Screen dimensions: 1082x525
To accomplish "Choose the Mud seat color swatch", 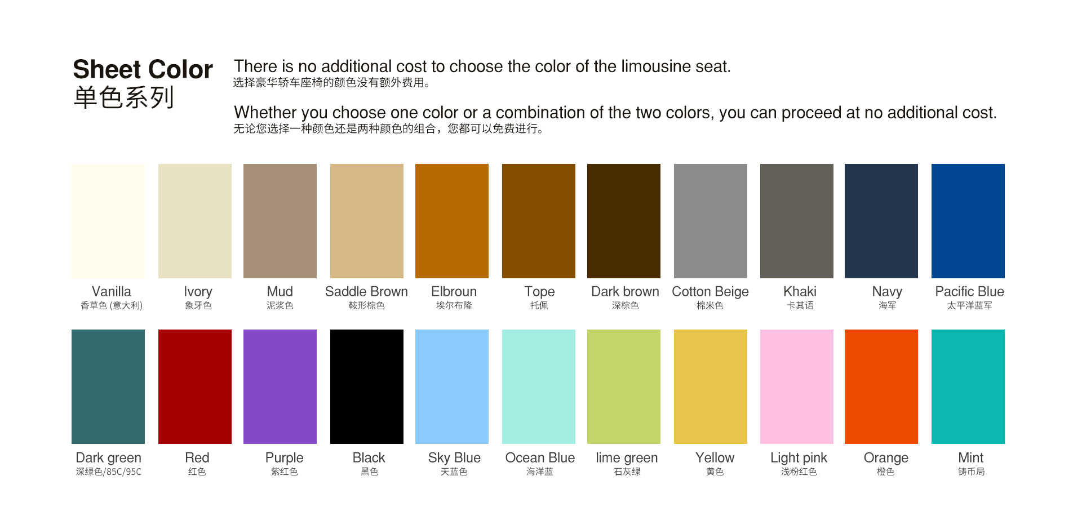I will click(280, 221).
